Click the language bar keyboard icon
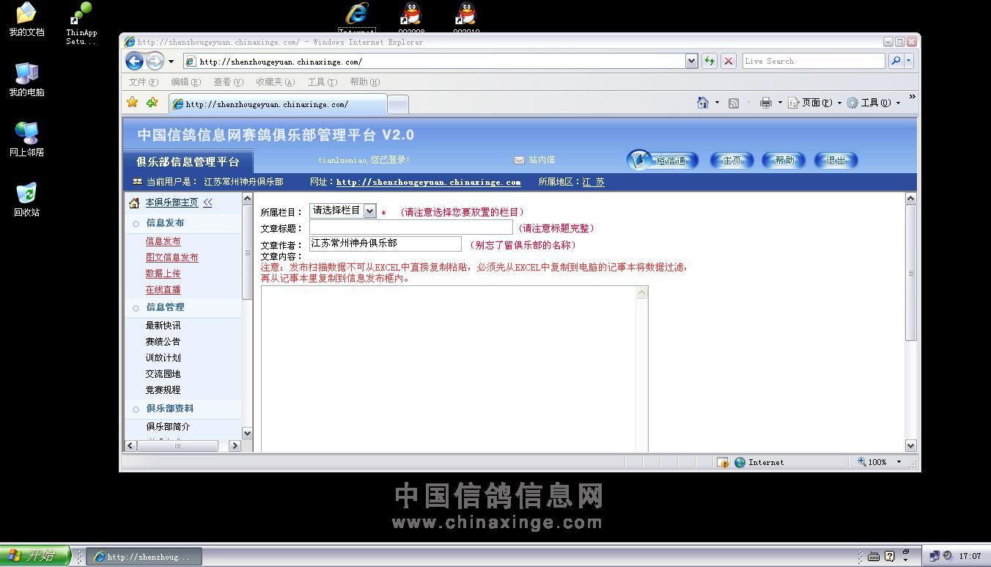Viewport: 991px width, 567px height. [874, 556]
